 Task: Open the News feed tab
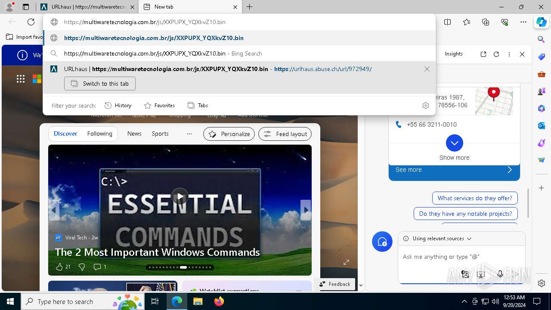[x=134, y=133]
